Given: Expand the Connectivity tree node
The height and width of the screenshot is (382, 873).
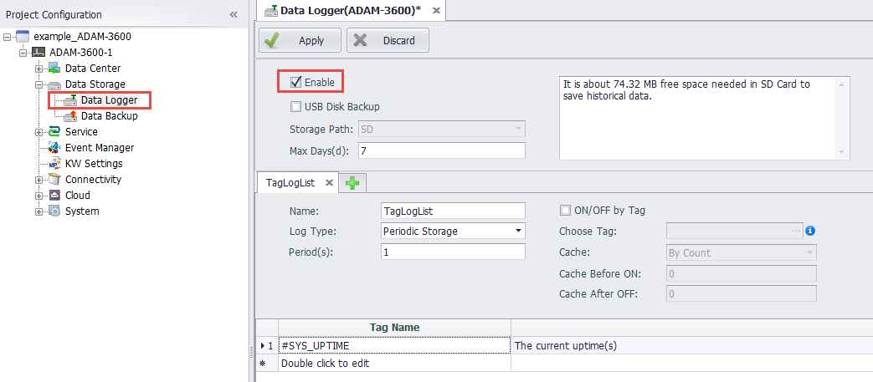Looking at the screenshot, I should click(x=39, y=180).
